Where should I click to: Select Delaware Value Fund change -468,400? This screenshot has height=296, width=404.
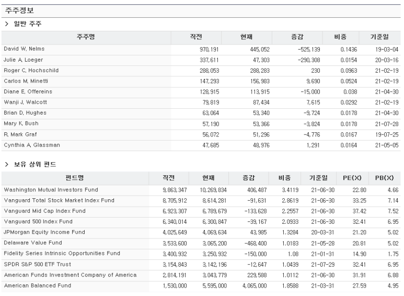256,243
